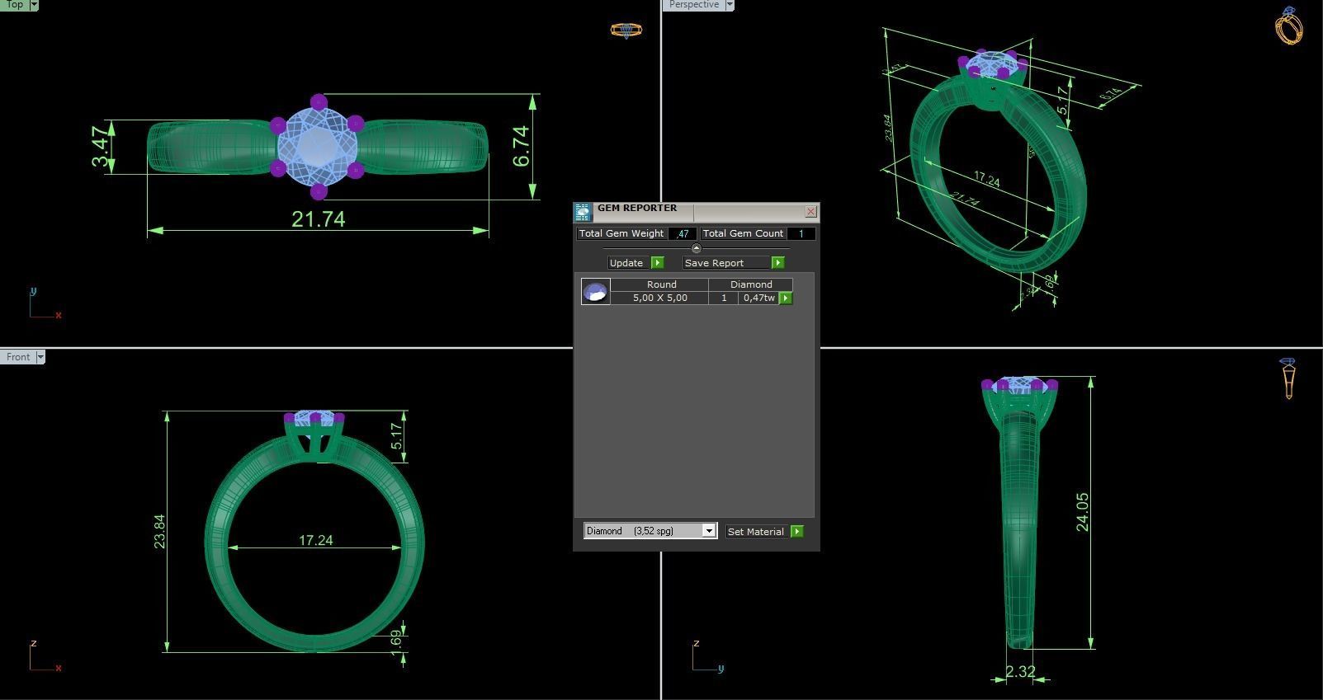Click the 5.17 dimension in Front view

point(397,436)
